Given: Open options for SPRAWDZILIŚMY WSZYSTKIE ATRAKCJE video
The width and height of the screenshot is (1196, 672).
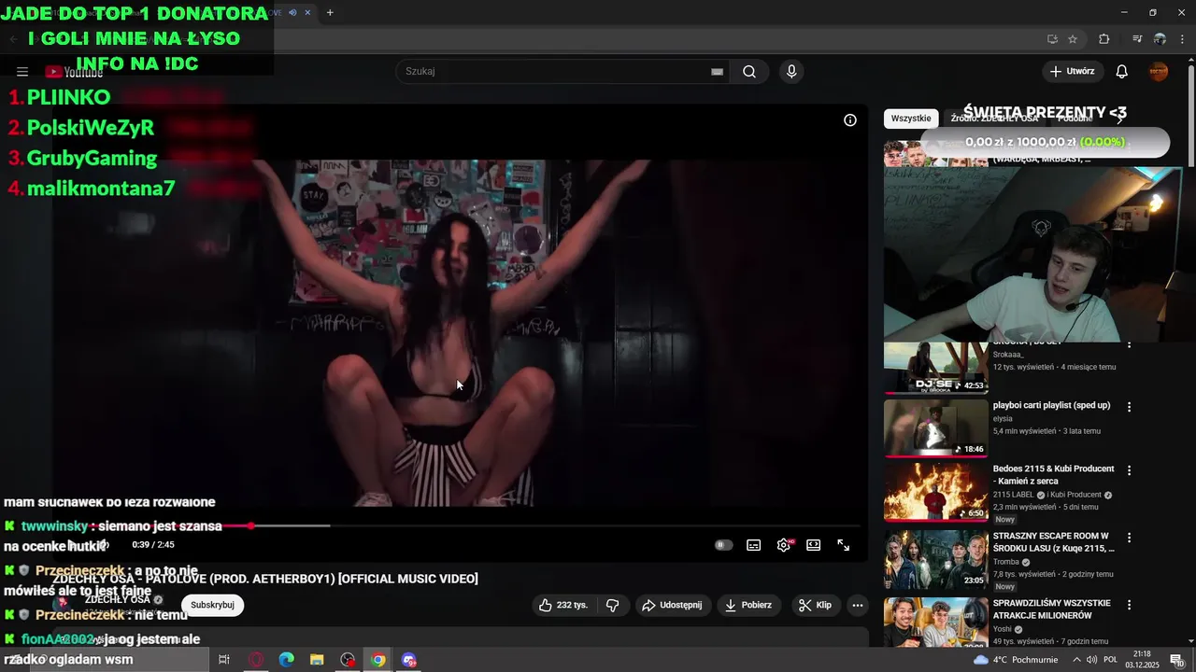Looking at the screenshot, I should 1129,605.
